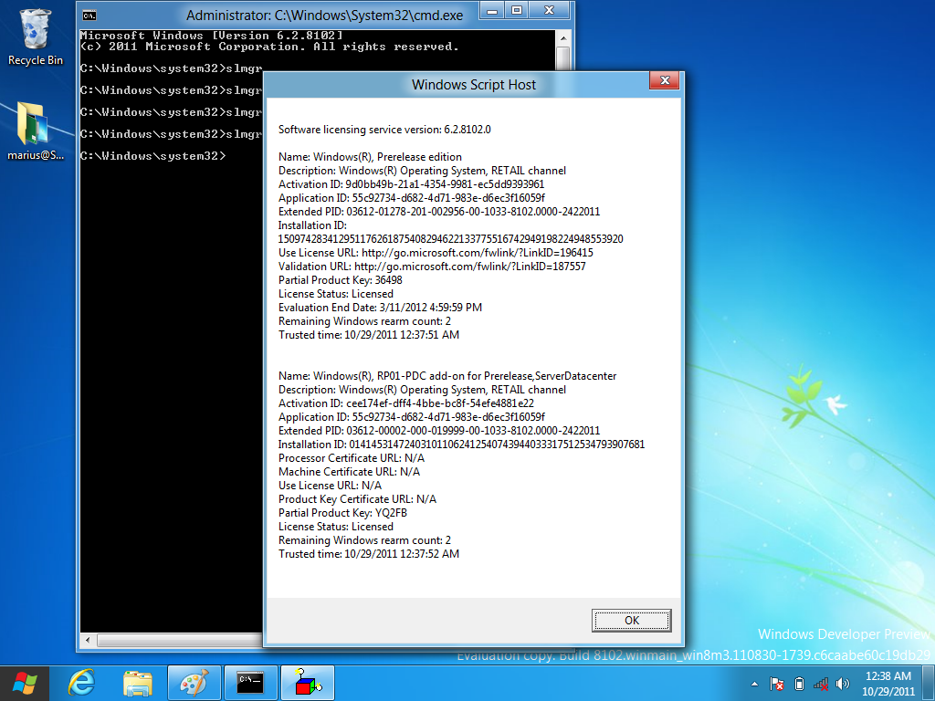Close the cmd.exe window
This screenshot has width=935, height=701.
coord(550,10)
